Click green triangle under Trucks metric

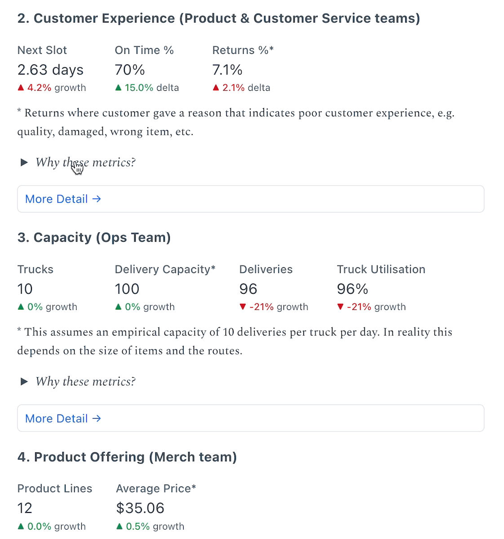pyautogui.click(x=21, y=307)
